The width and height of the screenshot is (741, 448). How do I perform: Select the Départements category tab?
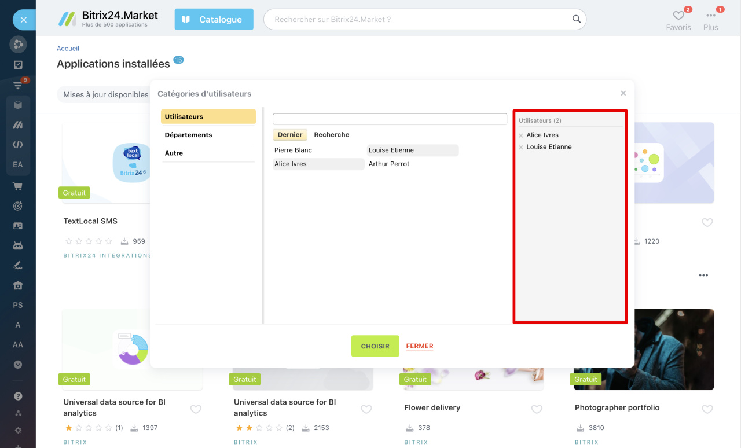[x=208, y=135]
